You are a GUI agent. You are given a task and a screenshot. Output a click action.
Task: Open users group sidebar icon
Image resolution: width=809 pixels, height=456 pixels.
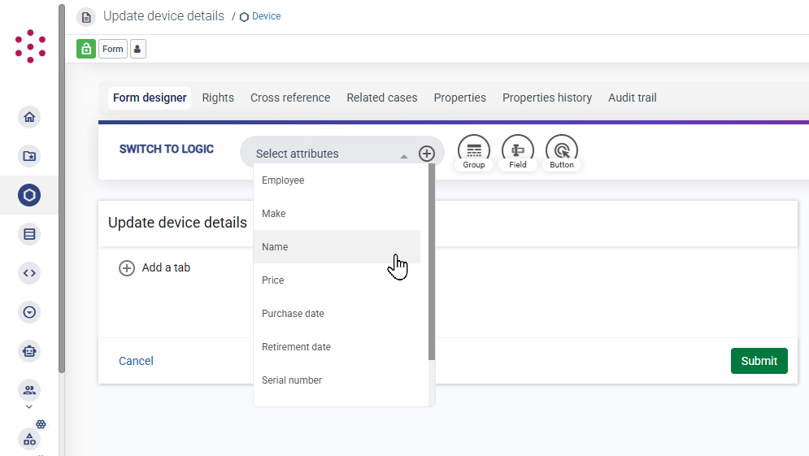click(29, 390)
